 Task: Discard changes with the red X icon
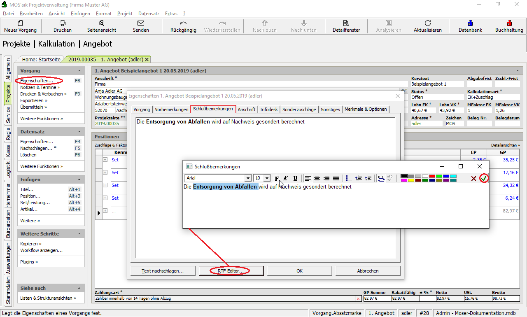tap(473, 178)
